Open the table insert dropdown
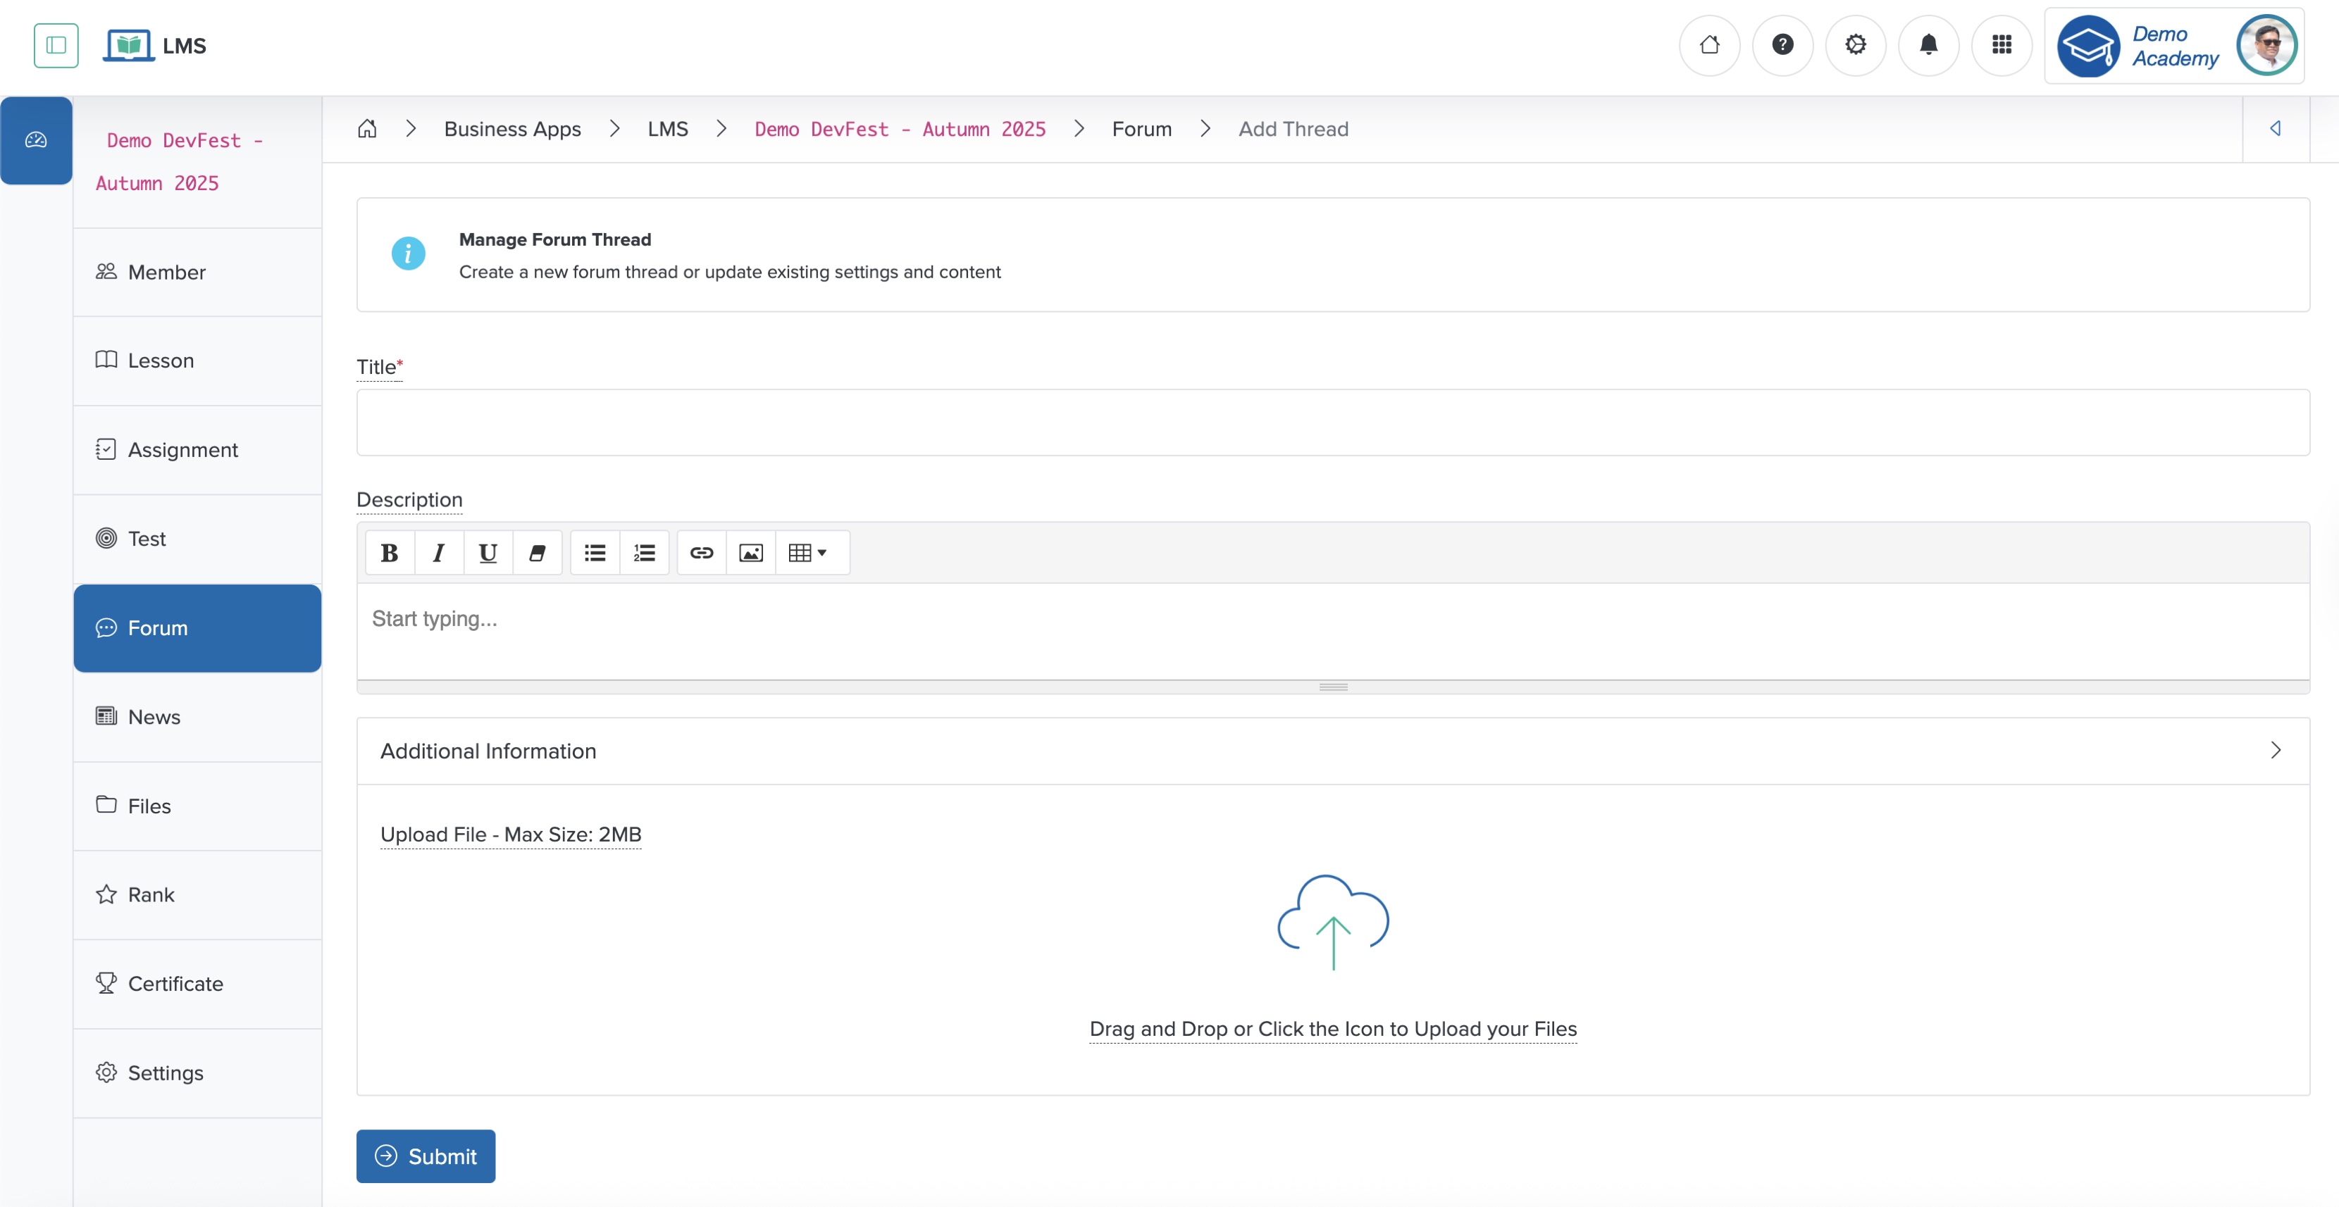2339x1207 pixels. pyautogui.click(x=809, y=552)
